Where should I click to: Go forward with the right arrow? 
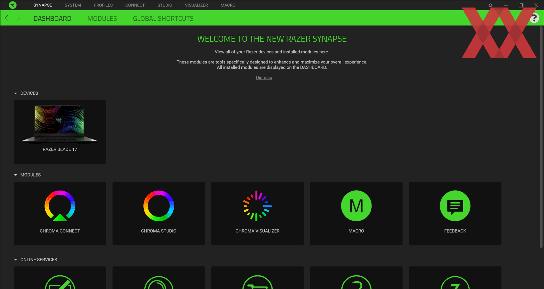[19, 18]
